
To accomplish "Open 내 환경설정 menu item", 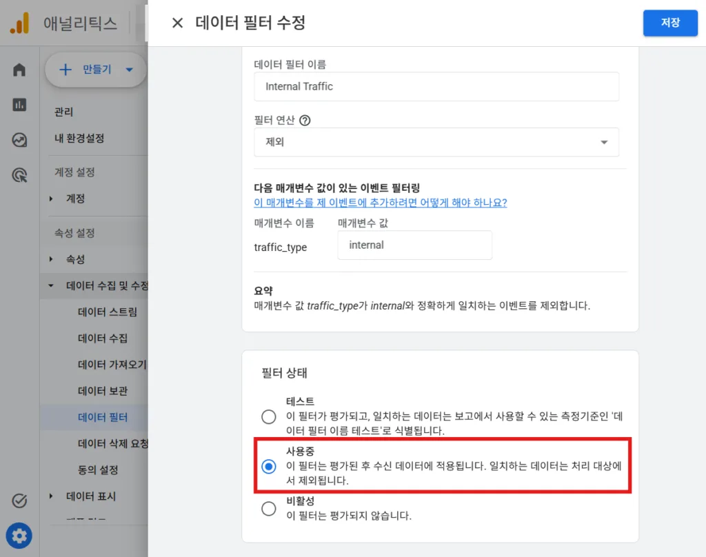I will (79, 139).
